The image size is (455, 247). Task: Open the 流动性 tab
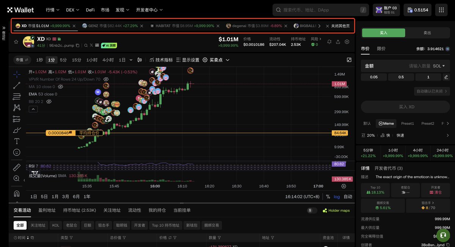click(135, 210)
